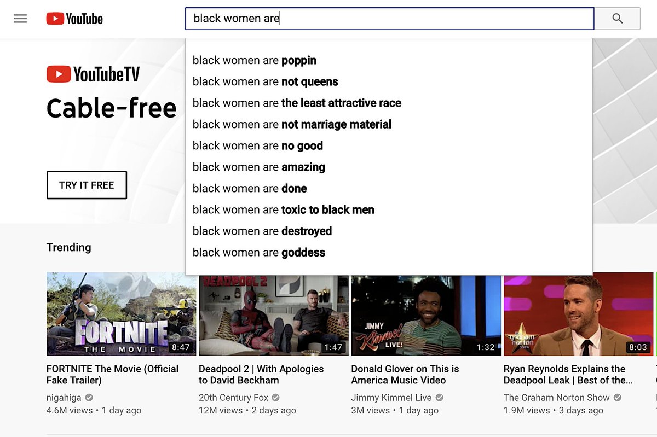Screen dimensions: 657x437
Task: Visit the nigahiga channel
Action: coord(64,398)
